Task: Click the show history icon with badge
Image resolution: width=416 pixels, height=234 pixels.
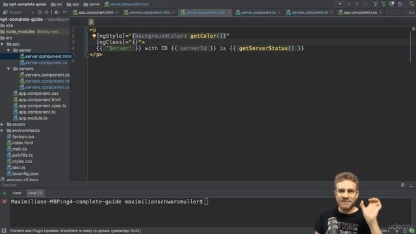Action: (391, 4)
